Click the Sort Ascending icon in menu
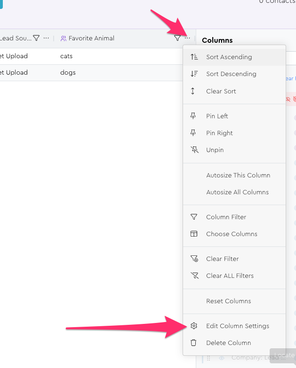This screenshot has height=368, width=296. [194, 57]
